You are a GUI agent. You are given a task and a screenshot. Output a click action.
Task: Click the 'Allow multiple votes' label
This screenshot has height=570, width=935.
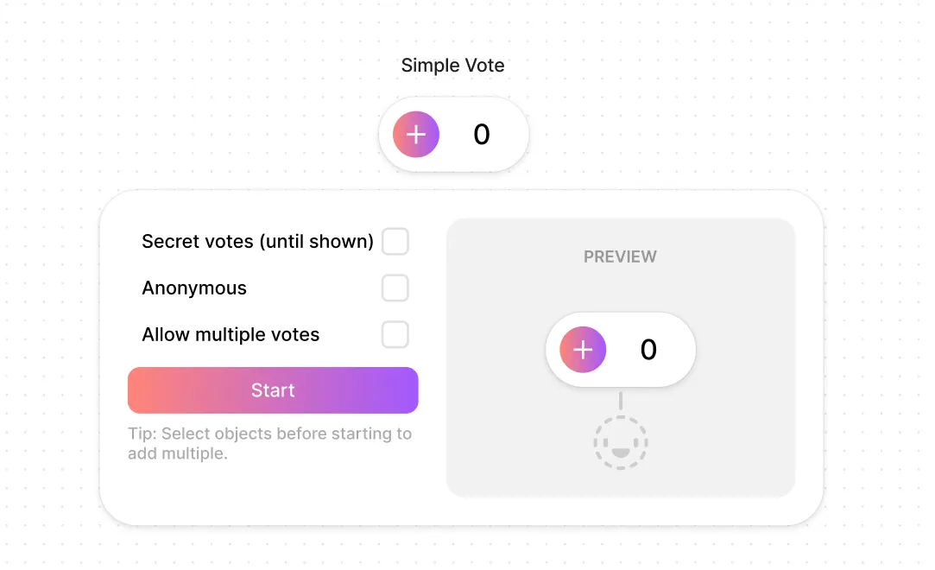pos(231,335)
